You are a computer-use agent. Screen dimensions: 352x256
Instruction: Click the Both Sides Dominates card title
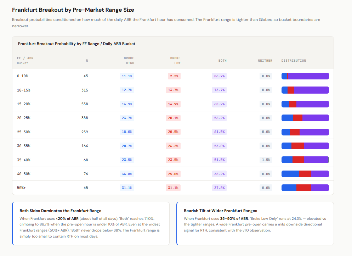pos(61,211)
